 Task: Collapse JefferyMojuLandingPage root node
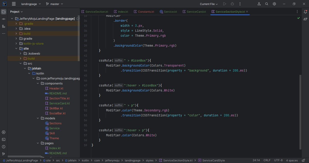(x=12, y=19)
